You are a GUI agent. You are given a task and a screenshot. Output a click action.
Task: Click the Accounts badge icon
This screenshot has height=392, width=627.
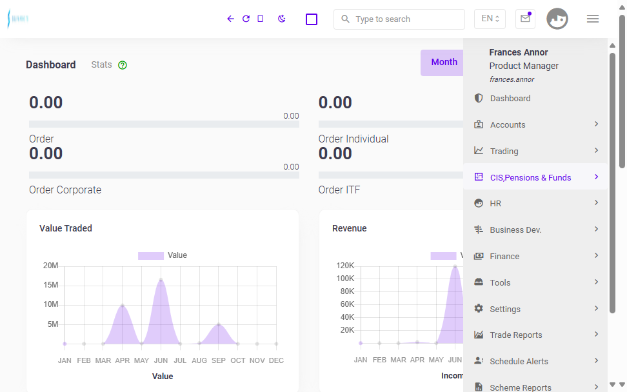point(478,124)
